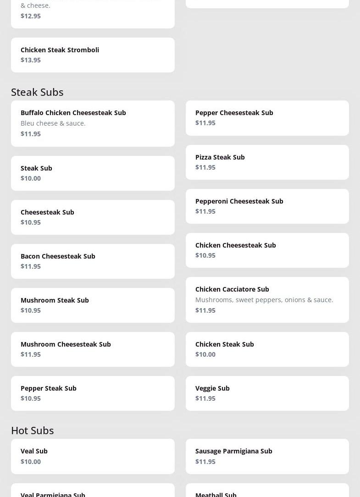
Task: Select the Mushroom Steak Sub card
Action: coord(93,305)
